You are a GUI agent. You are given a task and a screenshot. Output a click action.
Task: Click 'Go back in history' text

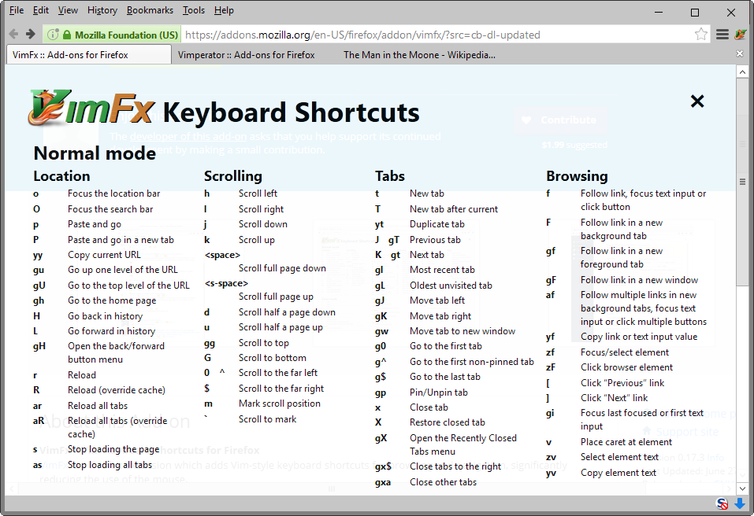click(105, 316)
